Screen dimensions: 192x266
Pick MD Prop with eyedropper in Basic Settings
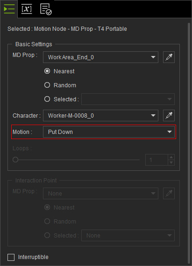coord(169,57)
